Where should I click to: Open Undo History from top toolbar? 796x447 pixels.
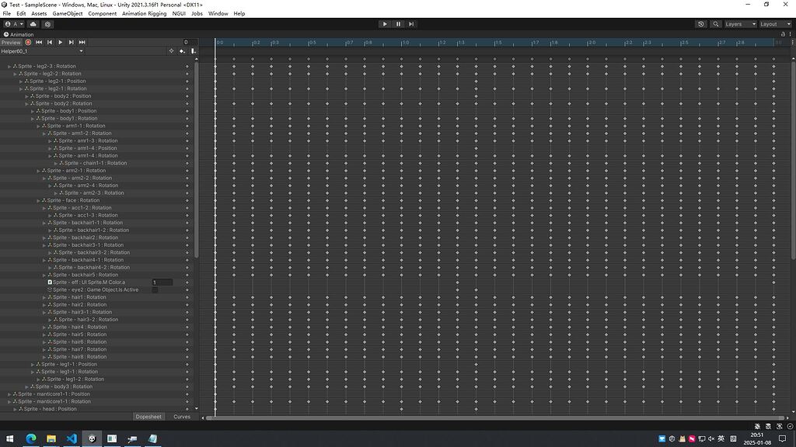701,24
